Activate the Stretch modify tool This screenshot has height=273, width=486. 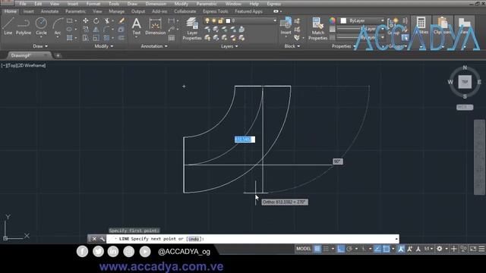pos(86,38)
